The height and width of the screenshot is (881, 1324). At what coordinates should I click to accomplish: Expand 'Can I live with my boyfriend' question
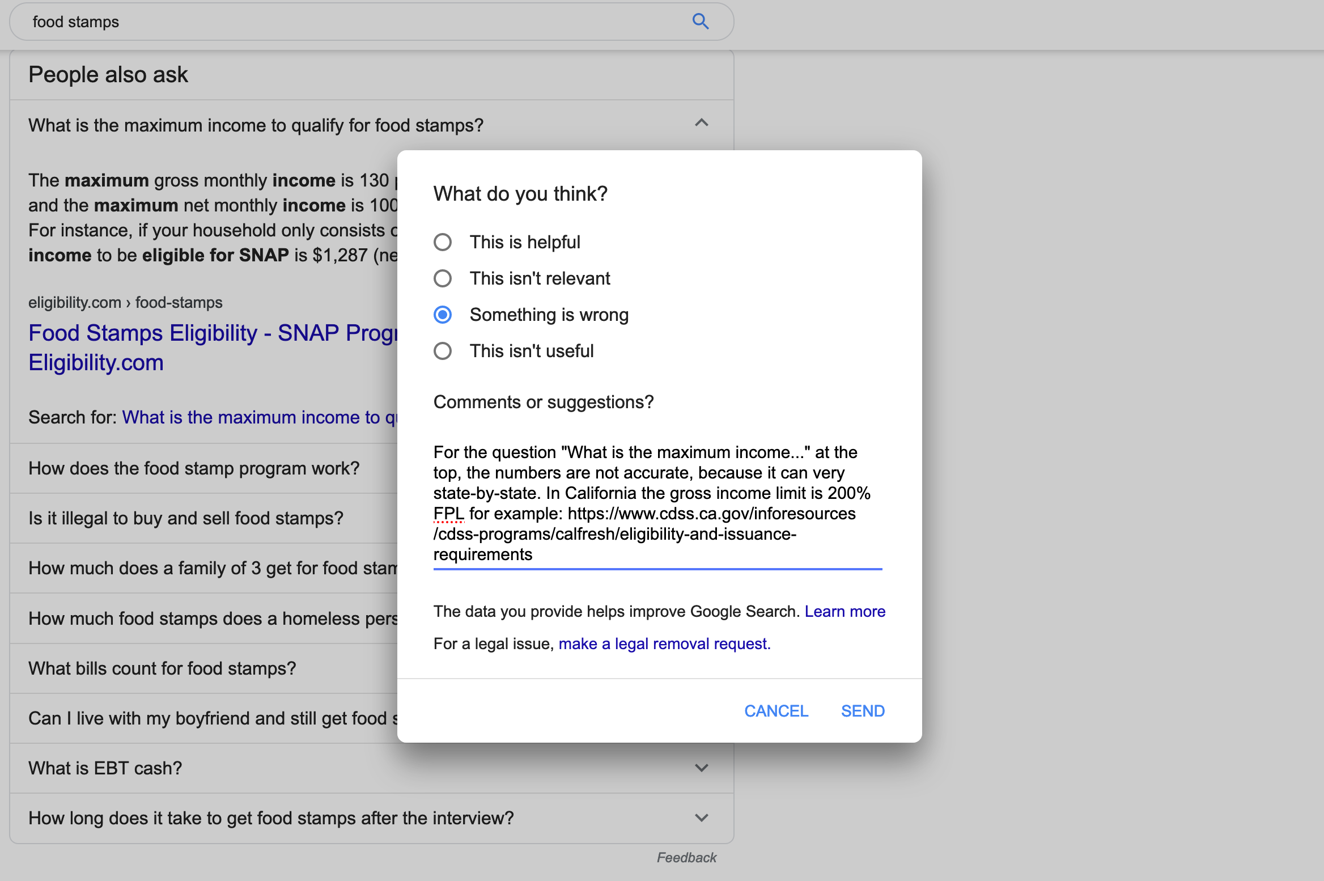[204, 718]
